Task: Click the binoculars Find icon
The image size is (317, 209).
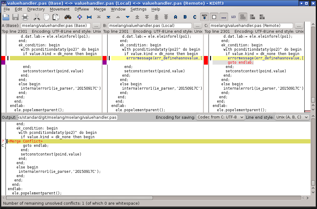Action: point(68,17)
